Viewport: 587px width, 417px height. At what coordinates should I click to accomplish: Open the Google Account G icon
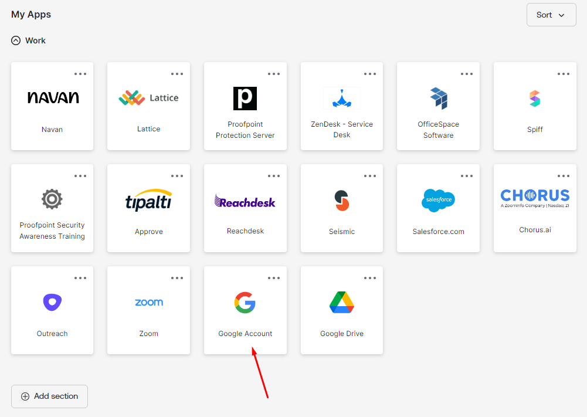[x=245, y=303]
